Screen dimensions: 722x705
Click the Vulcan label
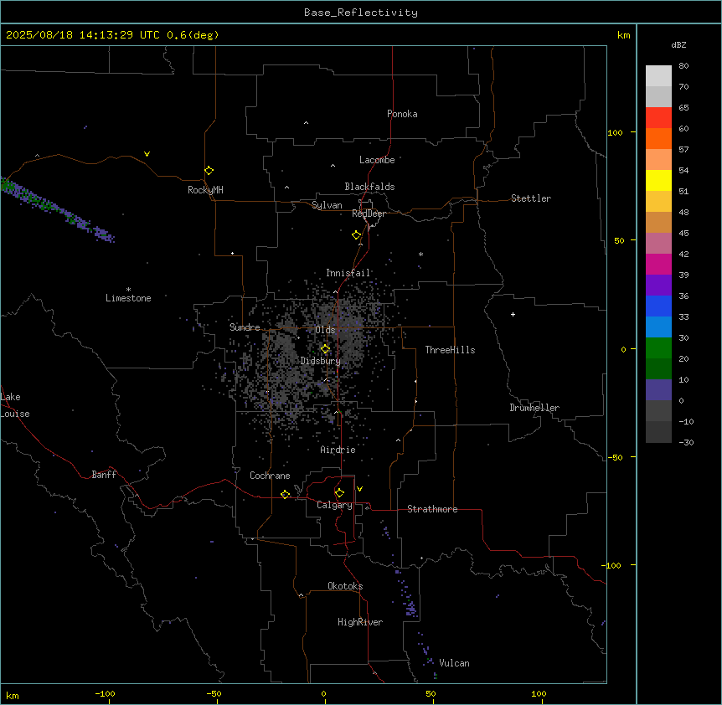click(455, 663)
